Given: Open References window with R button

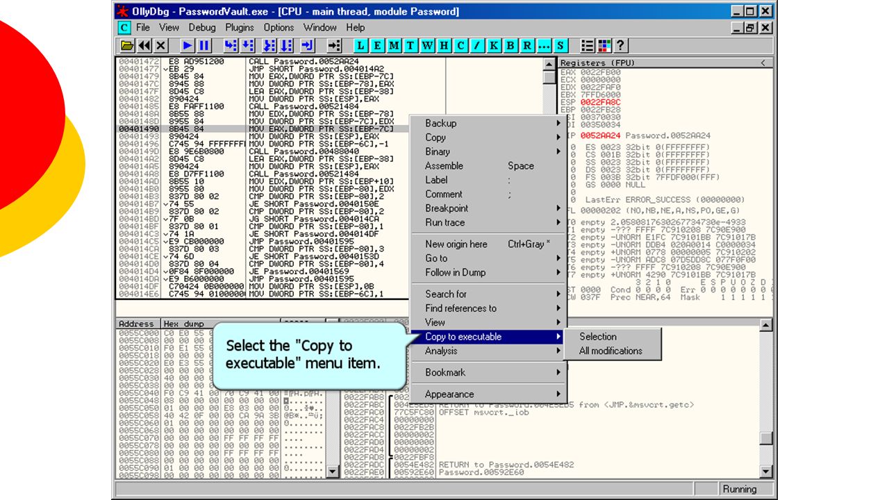Looking at the screenshot, I should click(x=527, y=46).
